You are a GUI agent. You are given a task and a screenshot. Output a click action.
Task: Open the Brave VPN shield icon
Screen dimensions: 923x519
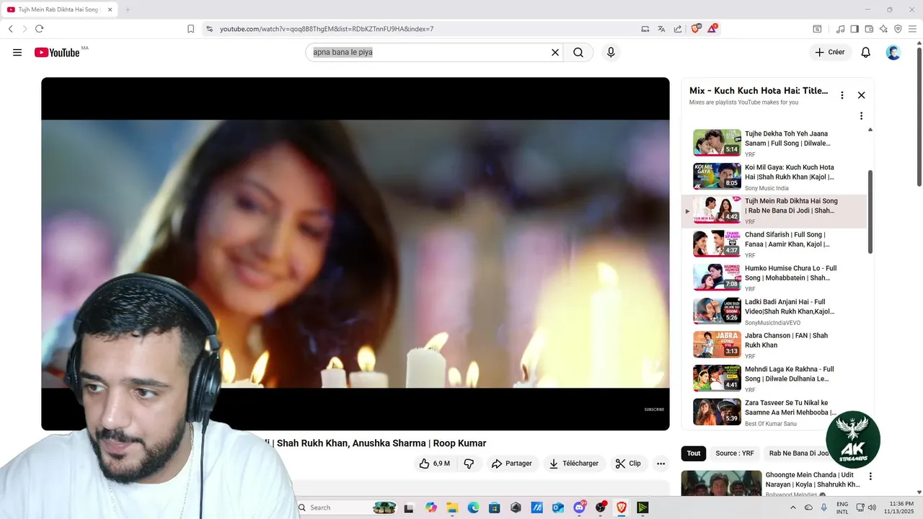pos(898,29)
